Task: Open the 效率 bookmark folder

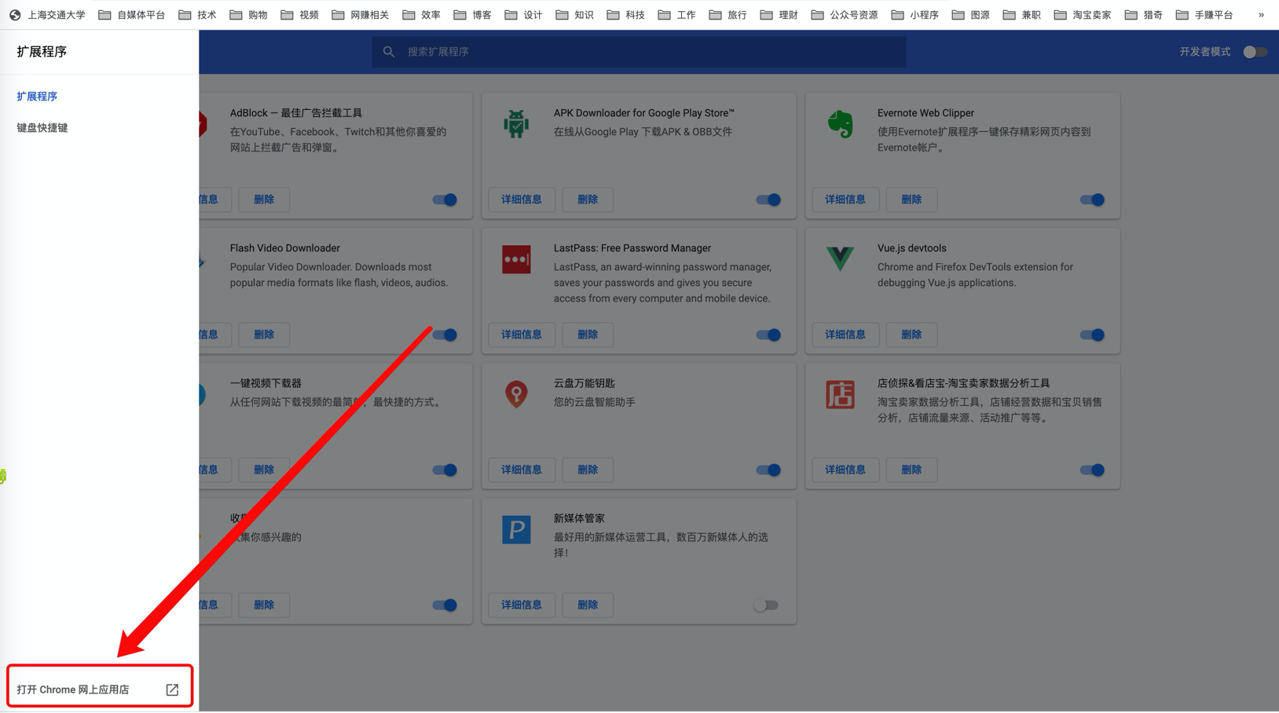Action: tap(421, 15)
